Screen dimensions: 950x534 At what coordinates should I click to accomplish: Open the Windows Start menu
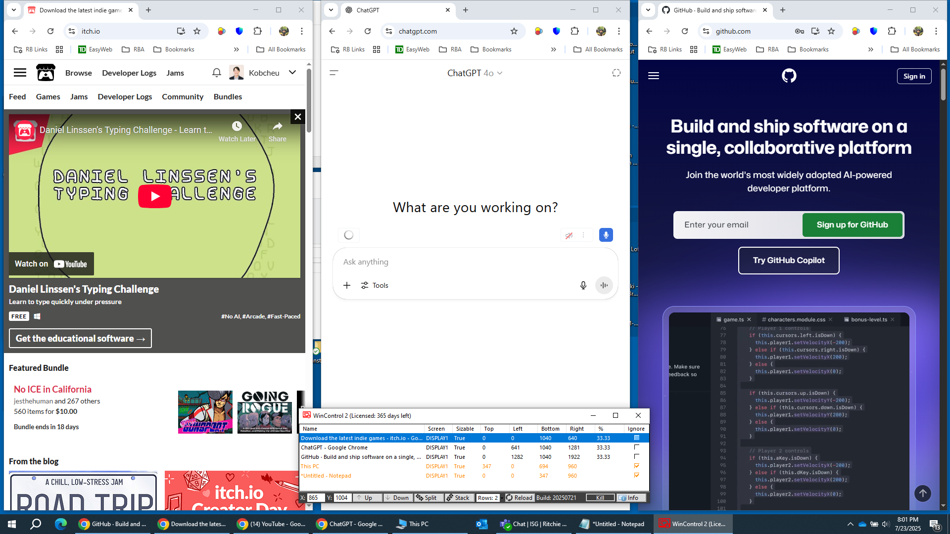[x=12, y=524]
